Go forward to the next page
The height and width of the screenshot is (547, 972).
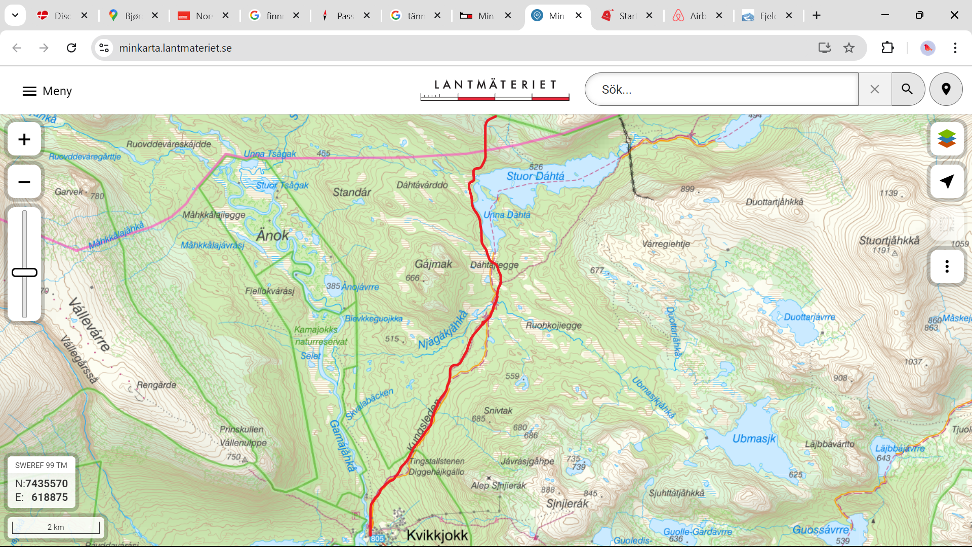click(x=44, y=48)
